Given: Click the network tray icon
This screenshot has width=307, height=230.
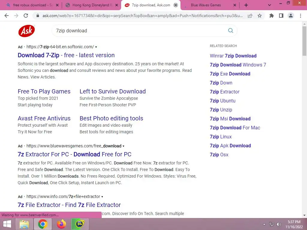Looking at the screenshot, I should (272, 224).
